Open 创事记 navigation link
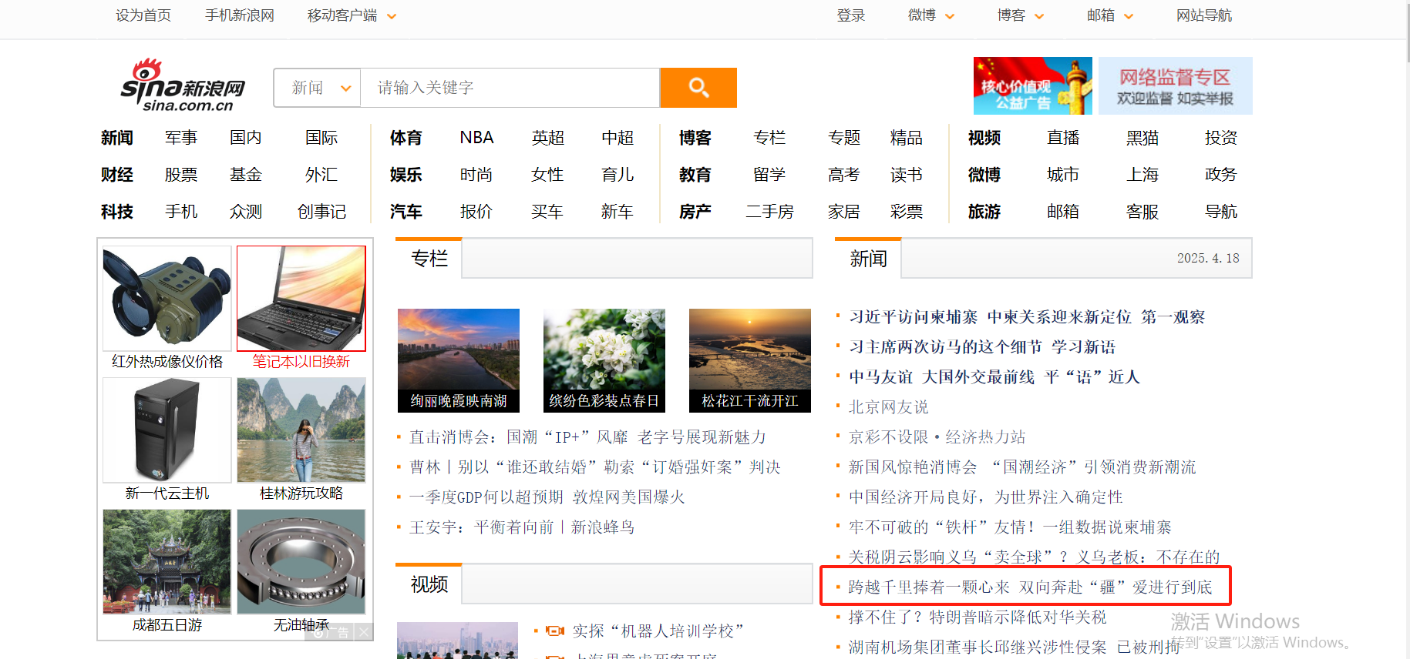 [321, 212]
